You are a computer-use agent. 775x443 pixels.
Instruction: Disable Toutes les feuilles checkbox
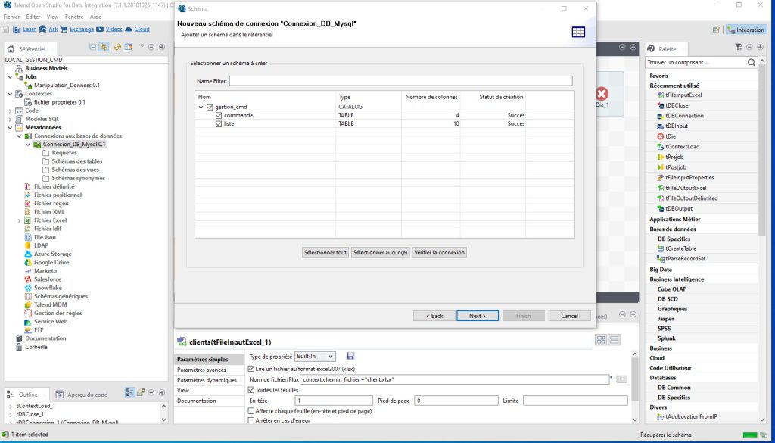pos(251,390)
